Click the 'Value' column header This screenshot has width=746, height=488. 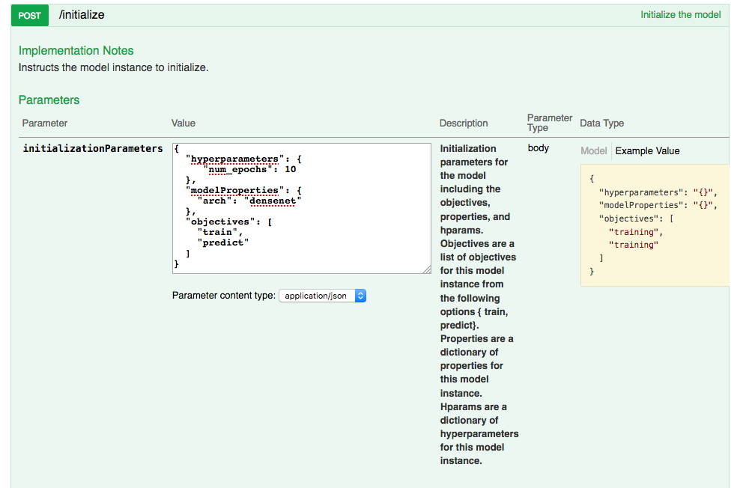[184, 123]
